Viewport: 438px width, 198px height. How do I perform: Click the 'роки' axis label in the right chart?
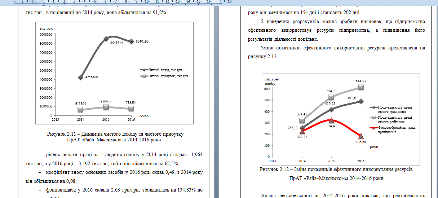374,147
